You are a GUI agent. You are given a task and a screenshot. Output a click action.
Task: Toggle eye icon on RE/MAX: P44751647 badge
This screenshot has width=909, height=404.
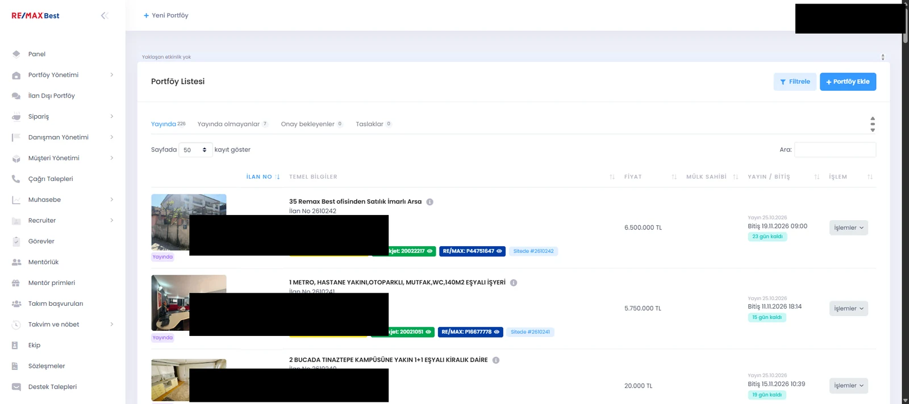pos(499,251)
